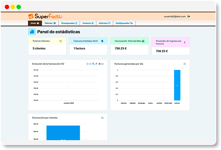Click the bar chart icon beside Panel de estadísticas
The width and height of the screenshot is (221, 150).
coord(32,32)
